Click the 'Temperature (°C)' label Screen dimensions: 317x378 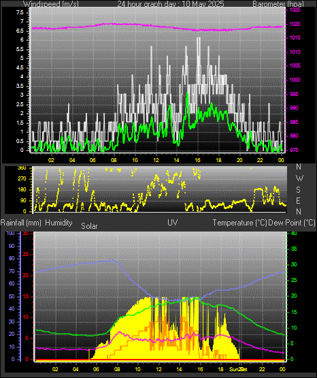239,223
